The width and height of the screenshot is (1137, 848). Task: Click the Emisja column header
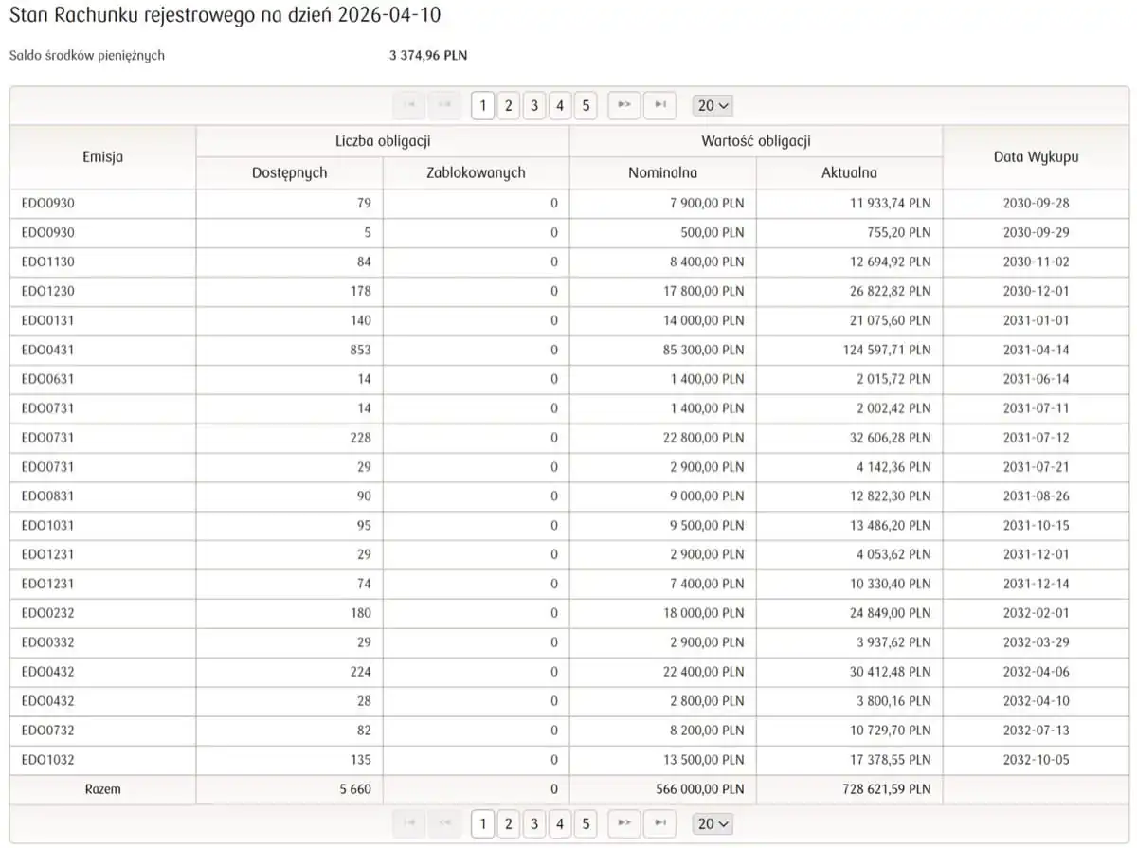click(x=102, y=157)
